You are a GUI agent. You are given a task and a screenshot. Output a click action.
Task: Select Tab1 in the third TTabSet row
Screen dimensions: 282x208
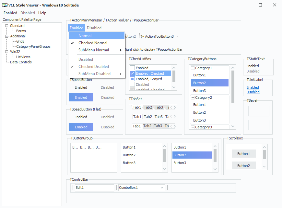(137, 126)
